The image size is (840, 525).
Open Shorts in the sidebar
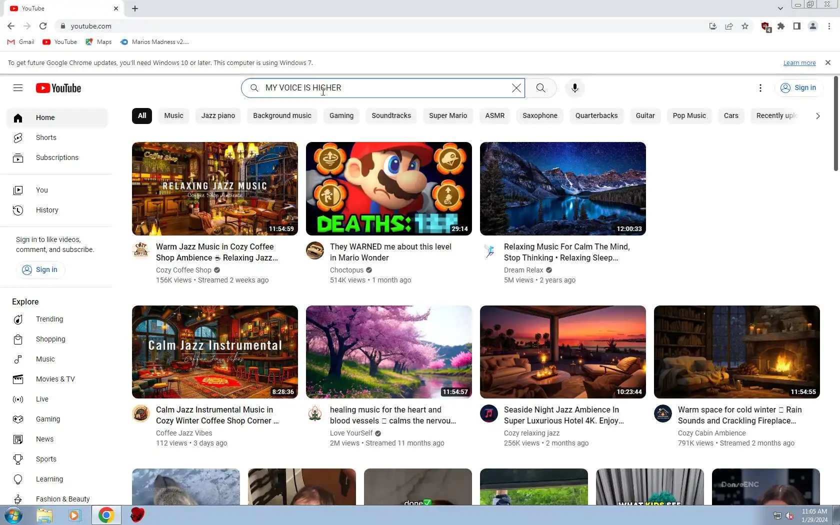click(57, 137)
